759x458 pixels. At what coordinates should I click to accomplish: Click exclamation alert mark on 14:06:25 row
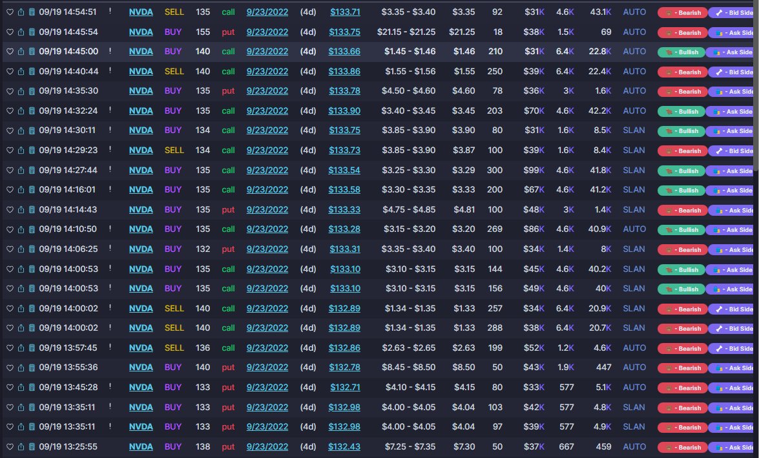tap(110, 248)
